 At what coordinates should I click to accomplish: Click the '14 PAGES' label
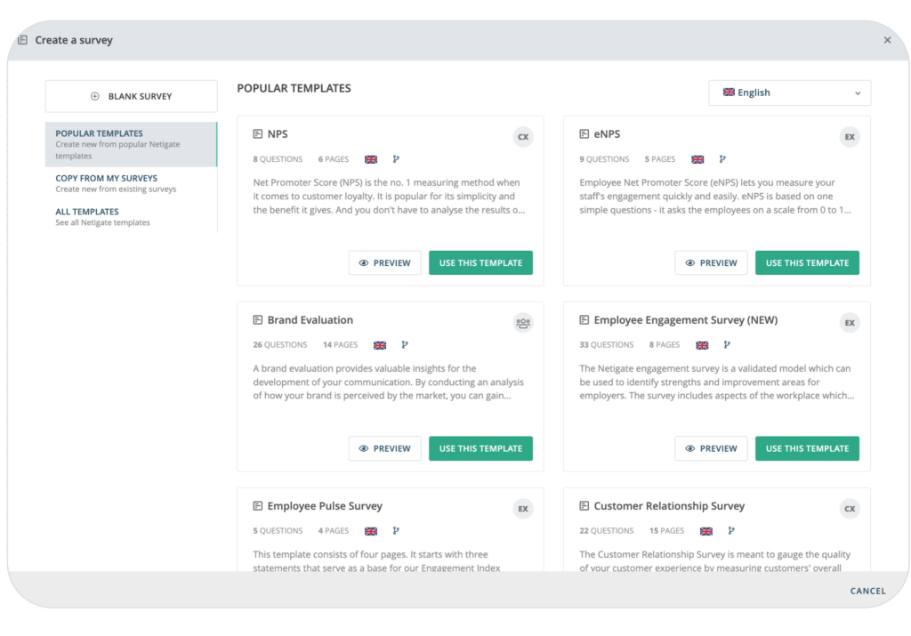(x=340, y=345)
